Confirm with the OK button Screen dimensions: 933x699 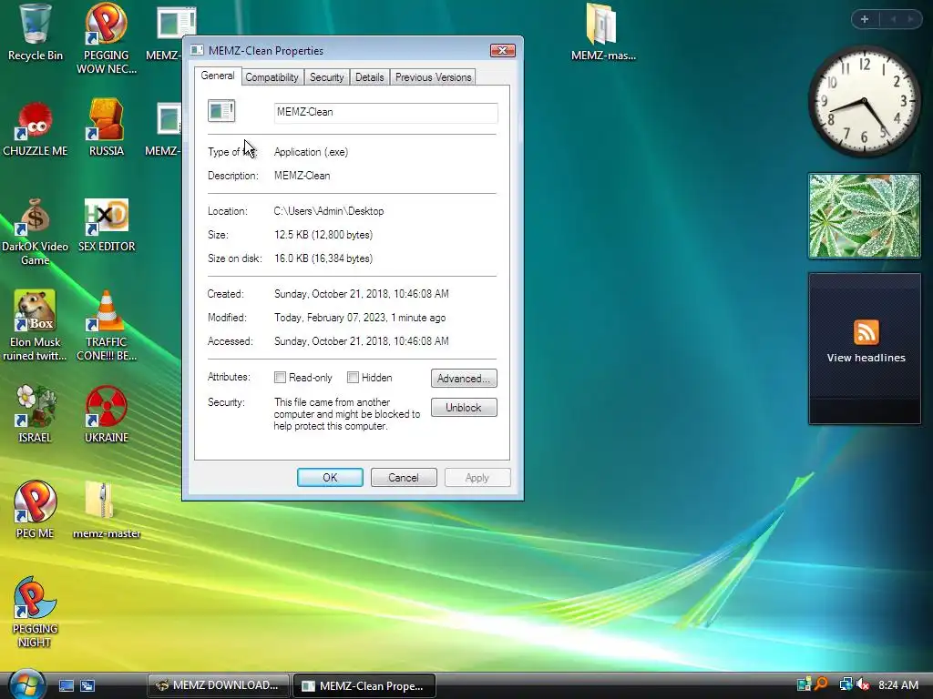coord(330,477)
